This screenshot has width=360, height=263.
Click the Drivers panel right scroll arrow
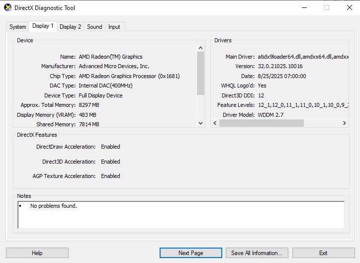pyautogui.click(x=344, y=123)
